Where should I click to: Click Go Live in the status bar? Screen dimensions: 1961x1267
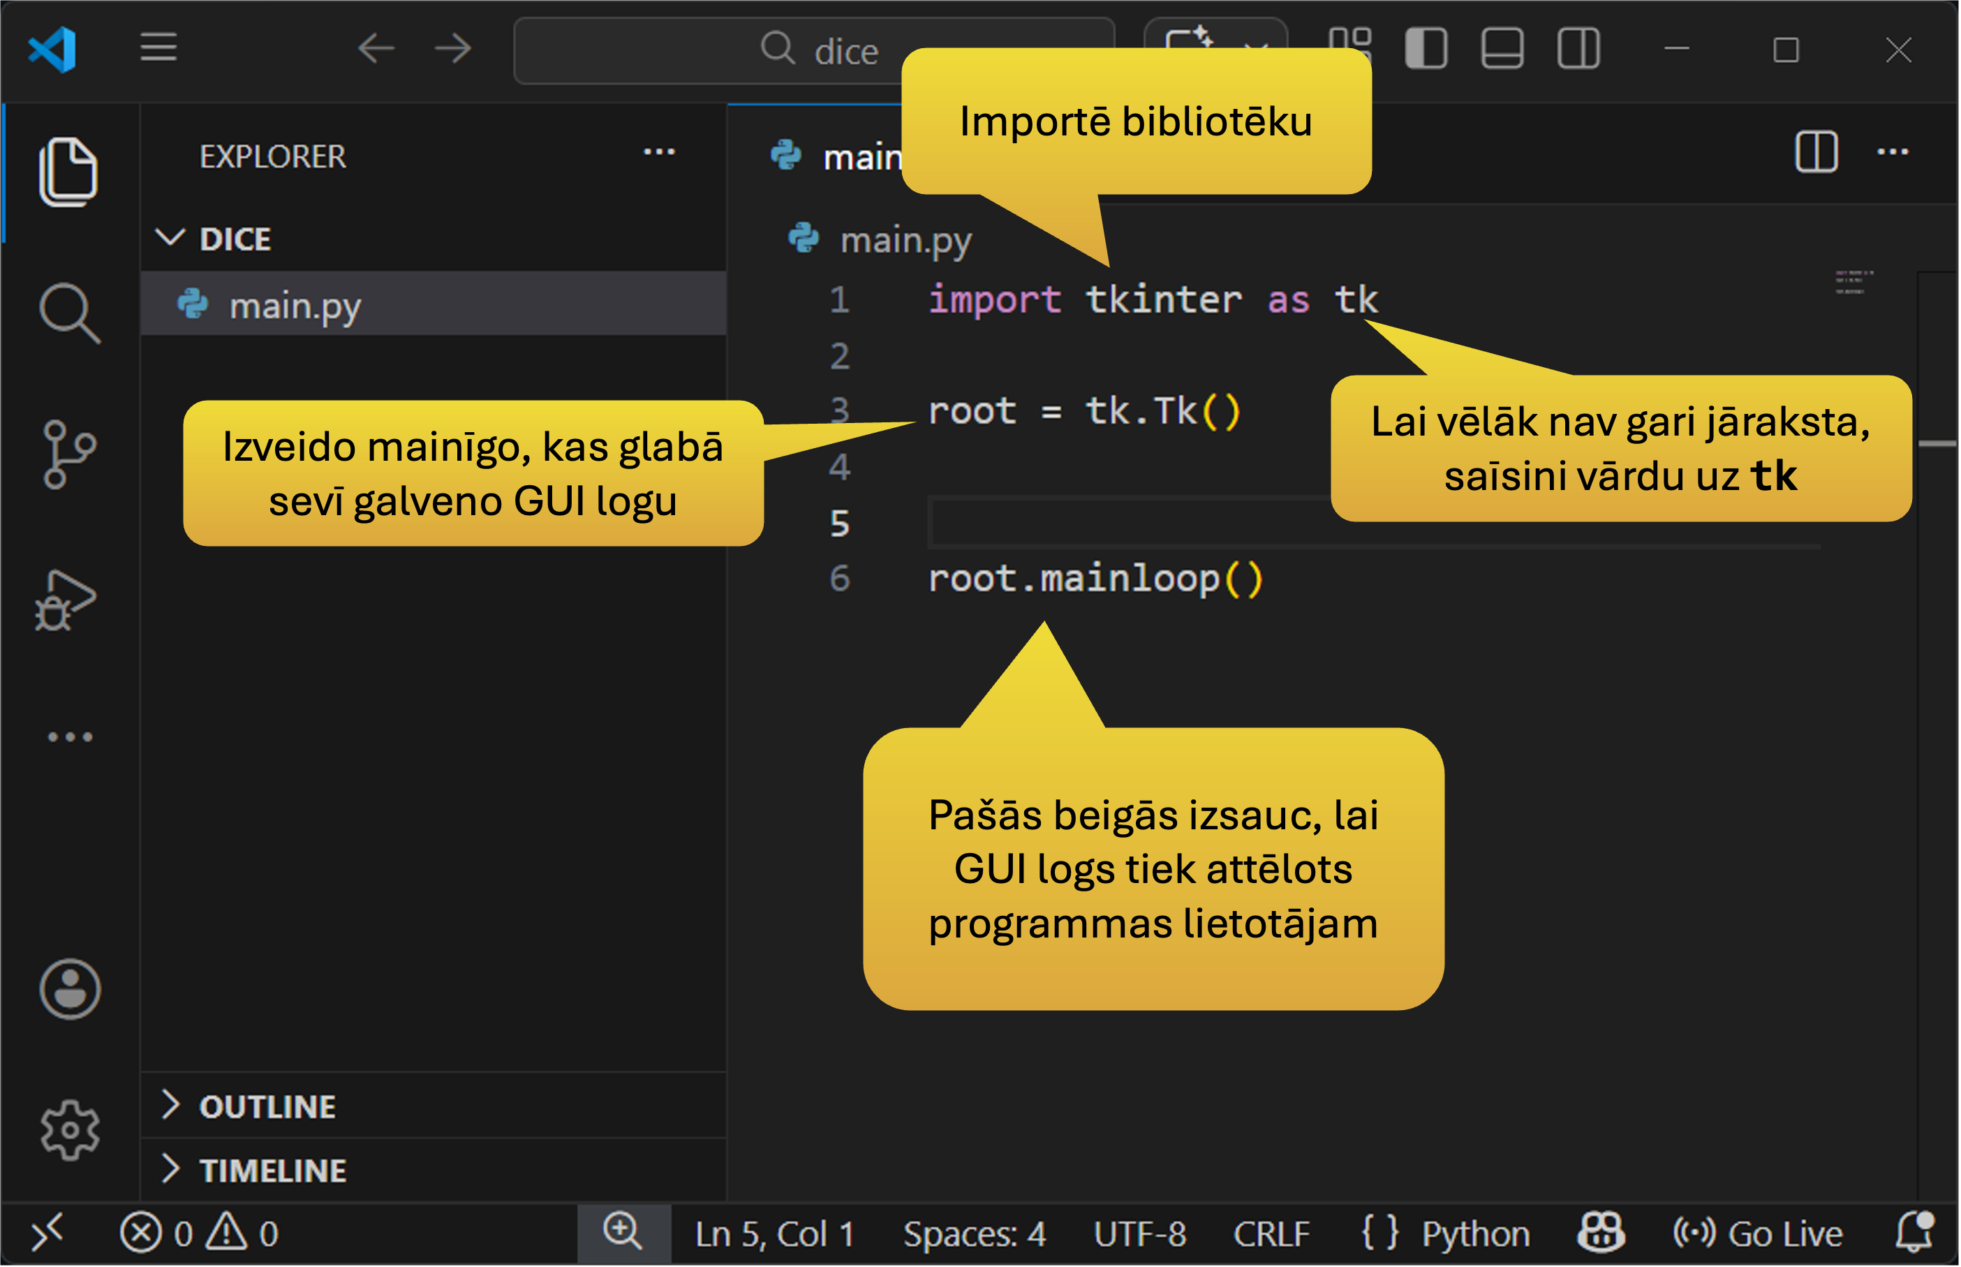(x=1758, y=1233)
